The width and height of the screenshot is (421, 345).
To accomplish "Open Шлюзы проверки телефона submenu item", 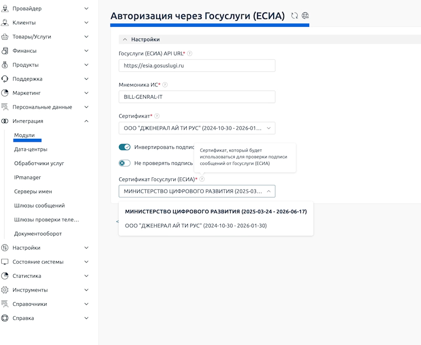I will pyautogui.click(x=46, y=219).
